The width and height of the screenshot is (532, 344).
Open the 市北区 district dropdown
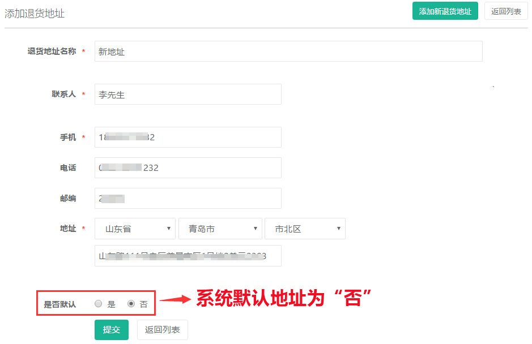(305, 229)
